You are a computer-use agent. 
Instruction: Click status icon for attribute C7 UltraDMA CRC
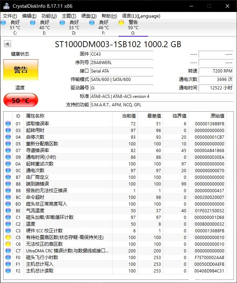point(8,251)
